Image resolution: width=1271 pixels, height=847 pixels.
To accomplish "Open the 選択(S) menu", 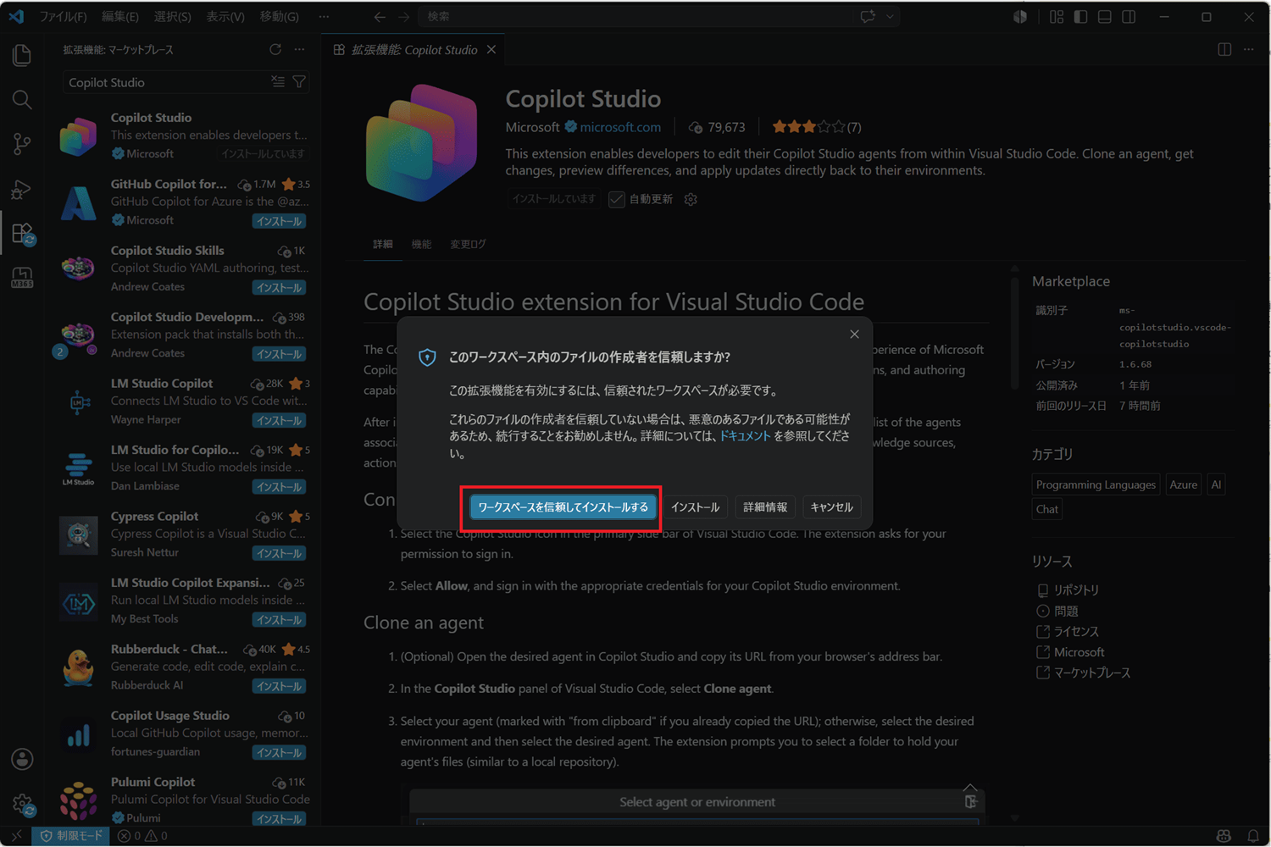I will (173, 17).
